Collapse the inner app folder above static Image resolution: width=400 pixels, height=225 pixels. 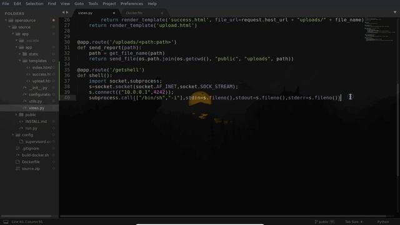[x=16, y=47]
